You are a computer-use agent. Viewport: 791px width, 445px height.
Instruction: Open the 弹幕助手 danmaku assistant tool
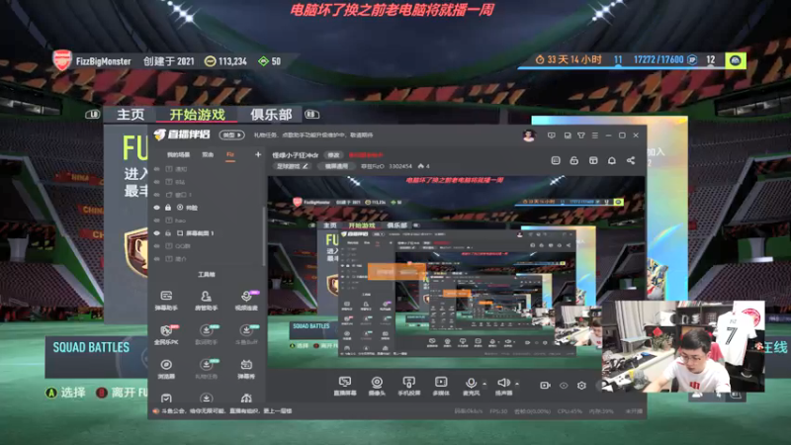166,300
